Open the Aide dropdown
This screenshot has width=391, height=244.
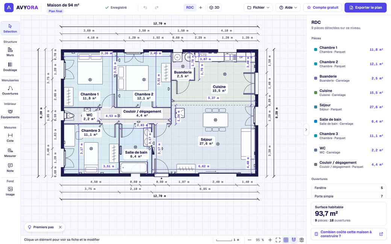tap(288, 8)
